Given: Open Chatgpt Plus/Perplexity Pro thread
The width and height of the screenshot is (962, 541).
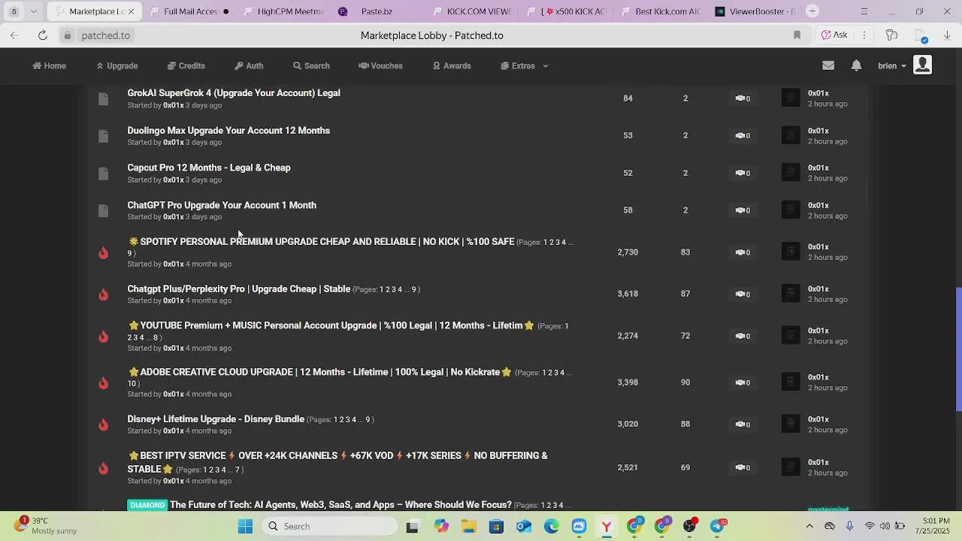Looking at the screenshot, I should 239,289.
